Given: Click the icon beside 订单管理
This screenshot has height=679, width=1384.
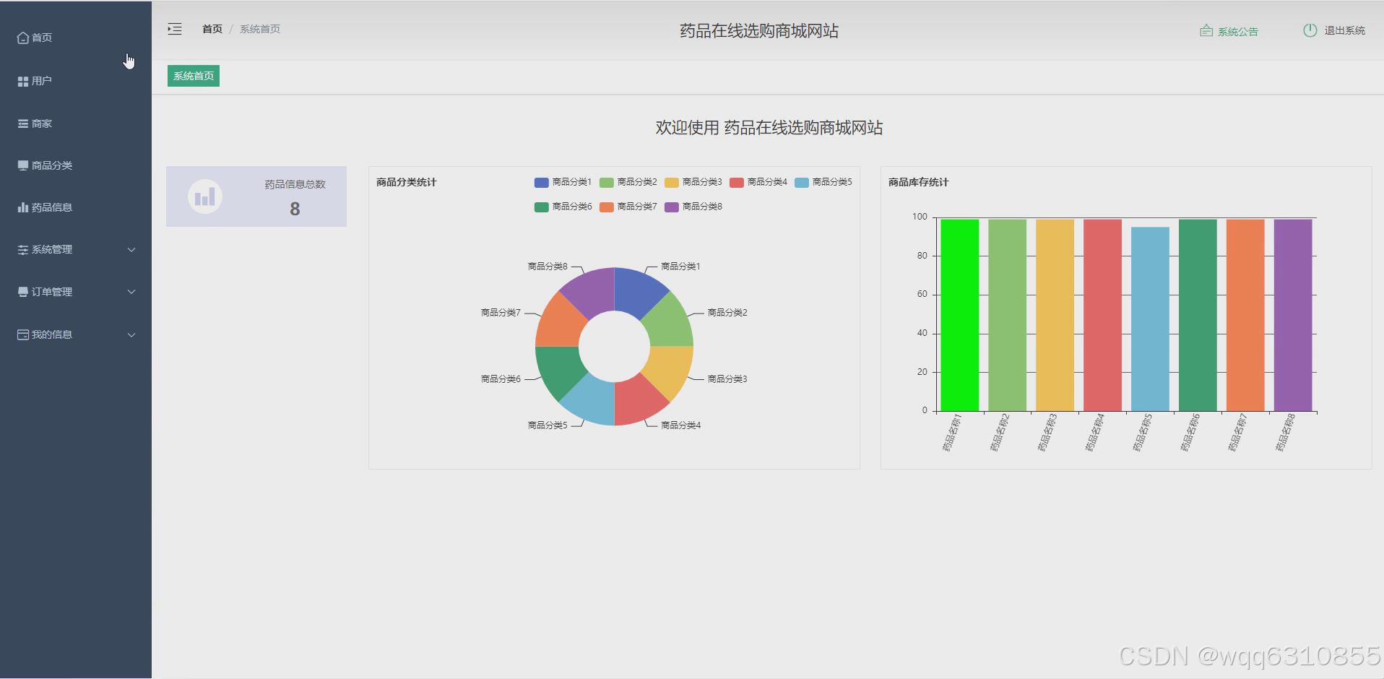Looking at the screenshot, I should [23, 292].
